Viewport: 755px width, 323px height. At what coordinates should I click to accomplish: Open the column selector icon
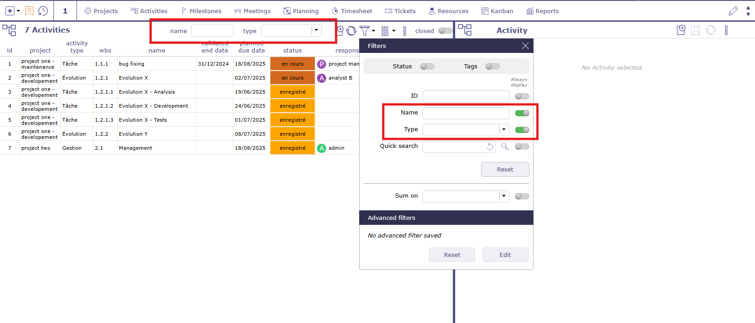pyautogui.click(x=385, y=31)
